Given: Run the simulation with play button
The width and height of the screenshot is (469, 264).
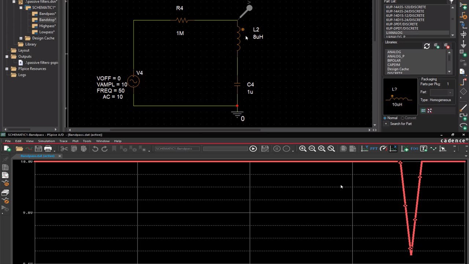Looking at the screenshot, I should coord(253,148).
